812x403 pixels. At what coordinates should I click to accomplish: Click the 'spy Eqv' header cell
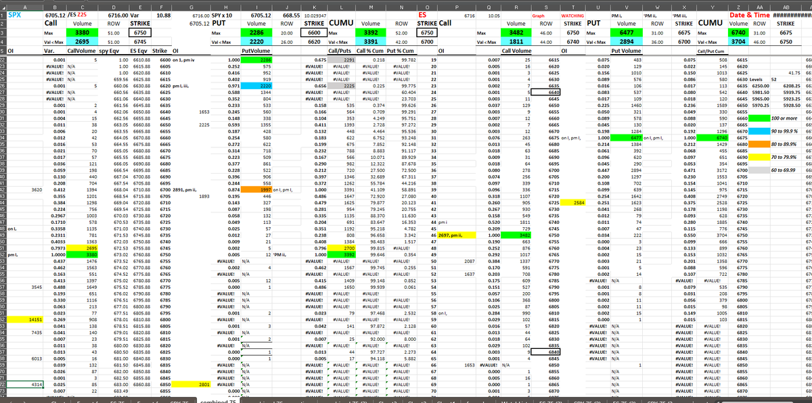click(114, 50)
